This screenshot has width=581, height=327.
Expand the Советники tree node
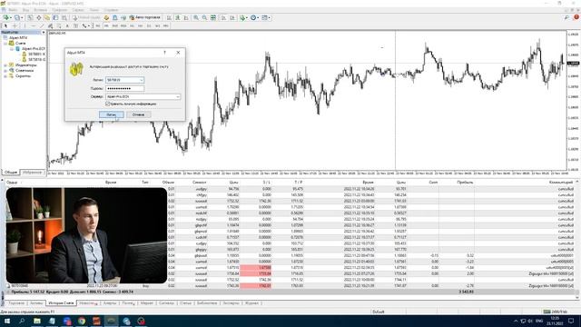(x=5, y=71)
